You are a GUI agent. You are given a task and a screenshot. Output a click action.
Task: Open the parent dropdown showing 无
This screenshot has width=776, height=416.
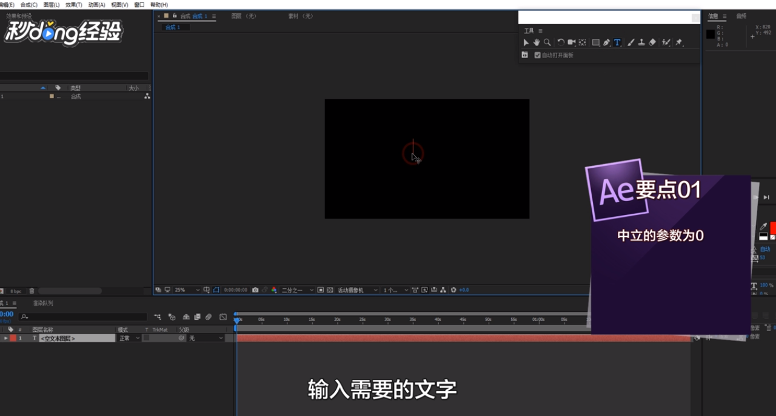[x=206, y=338]
